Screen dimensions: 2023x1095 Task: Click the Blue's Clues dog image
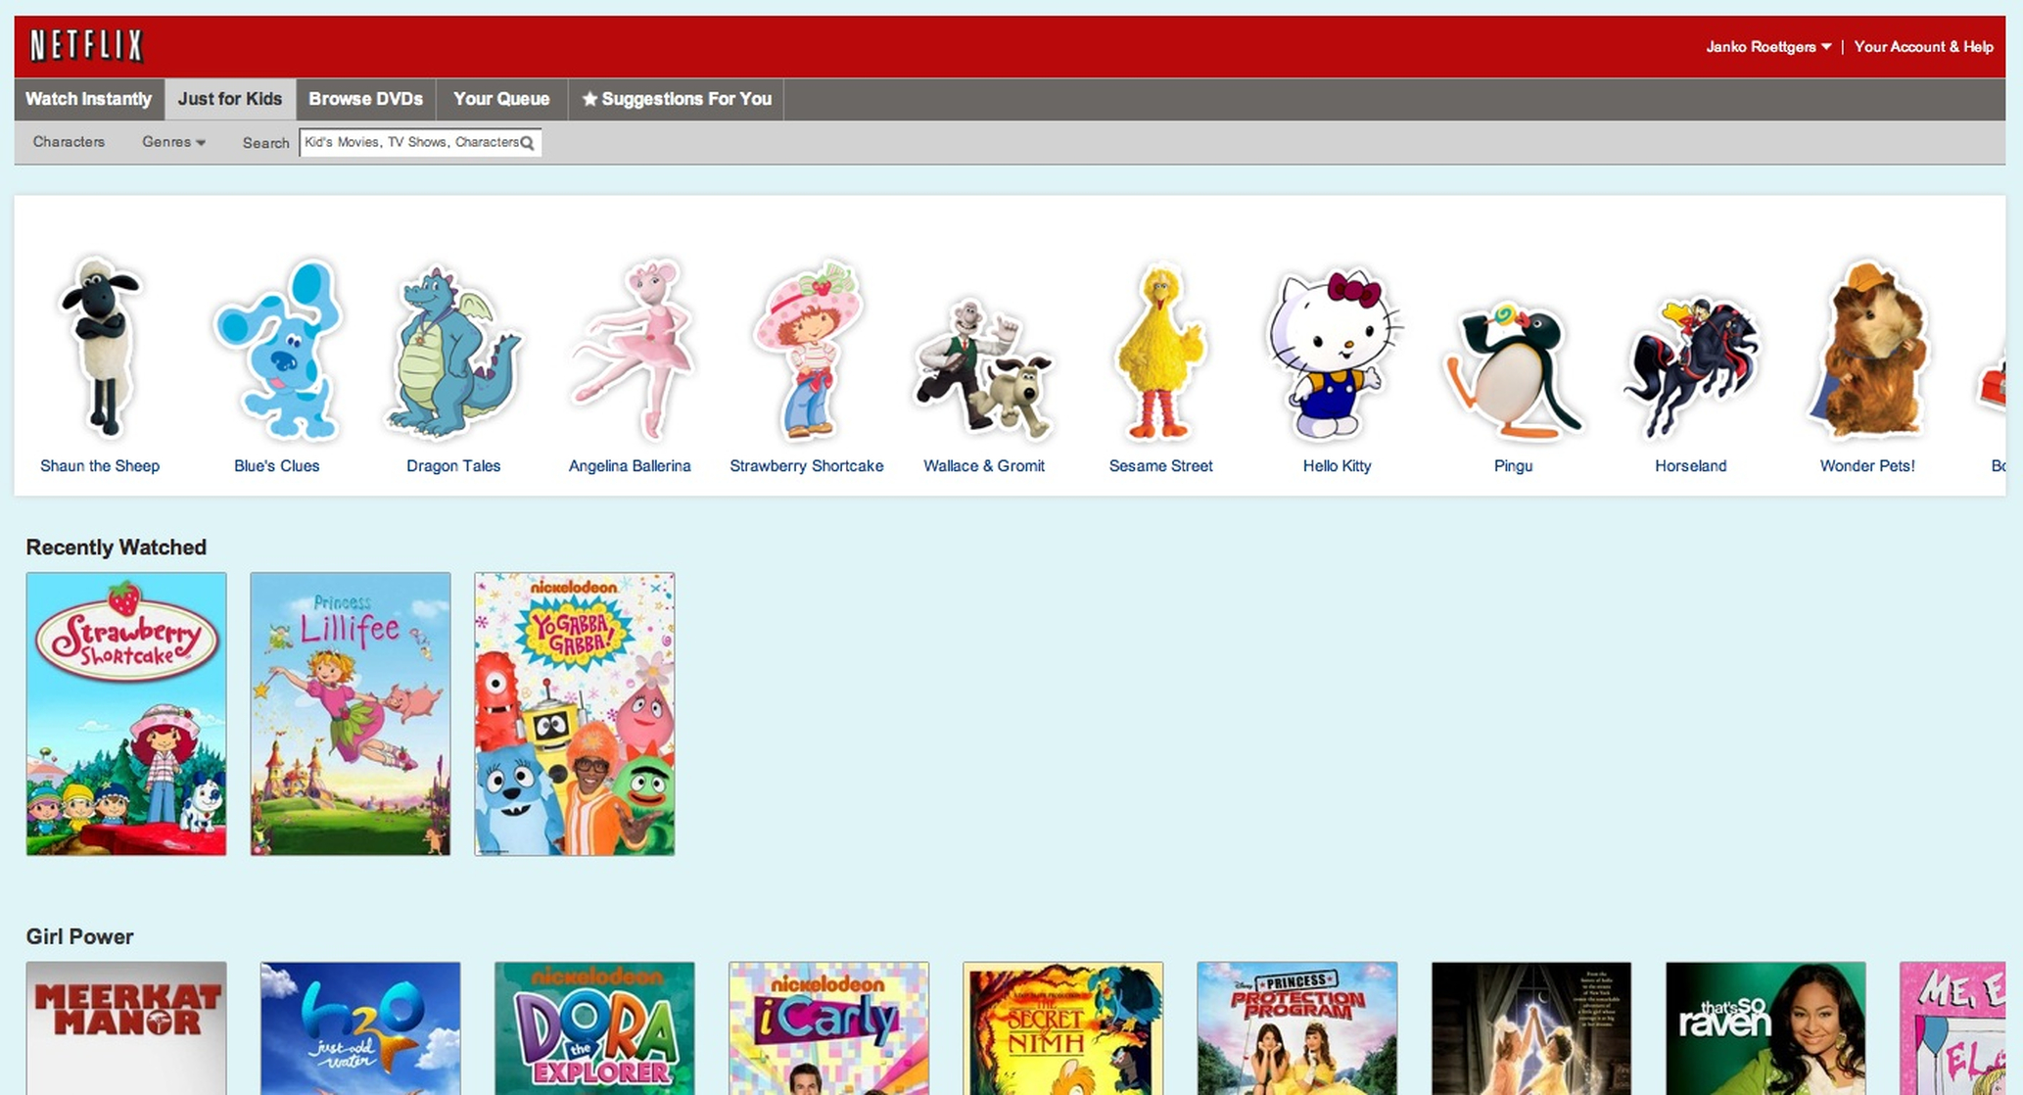tap(277, 349)
